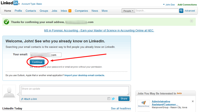The width and height of the screenshot is (199, 112).
Task: Expand the More navigation menu
Action: tap(105, 11)
